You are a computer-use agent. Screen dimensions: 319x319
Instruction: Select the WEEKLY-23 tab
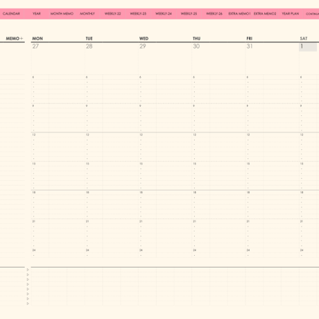pyautogui.click(x=138, y=14)
